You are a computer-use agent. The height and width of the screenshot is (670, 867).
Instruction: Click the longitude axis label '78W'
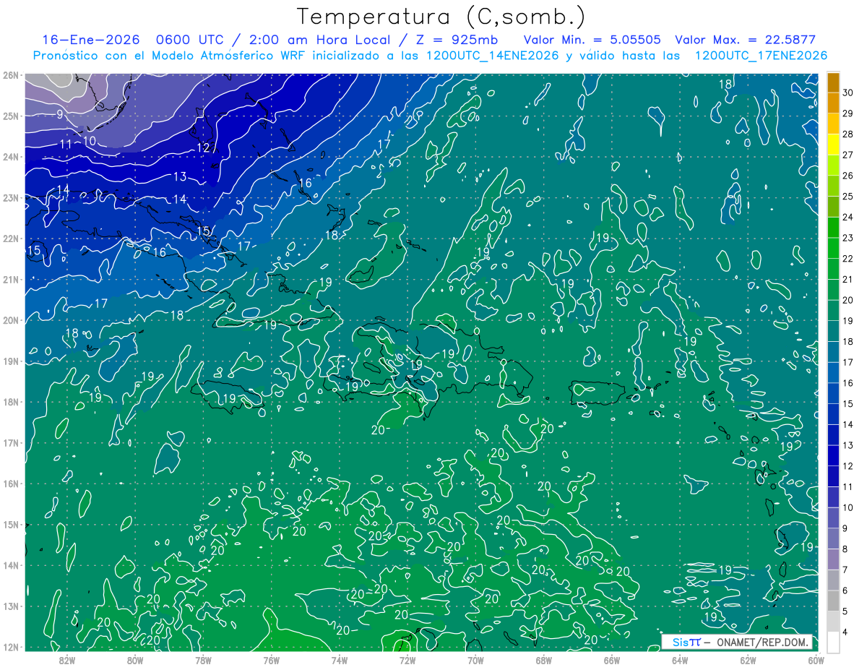coord(203,660)
